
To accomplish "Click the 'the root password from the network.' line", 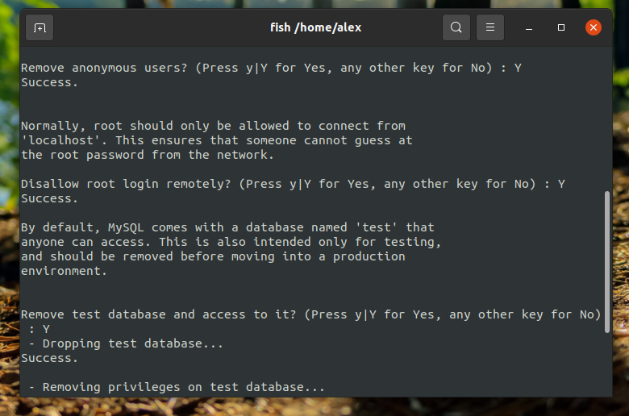I will 148,155.
